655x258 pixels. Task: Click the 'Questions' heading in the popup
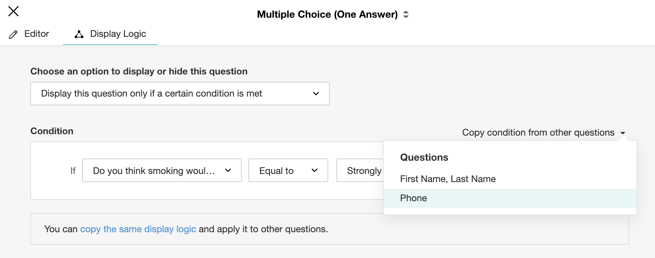[424, 157]
